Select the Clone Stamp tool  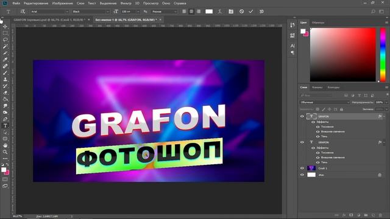tap(5, 80)
